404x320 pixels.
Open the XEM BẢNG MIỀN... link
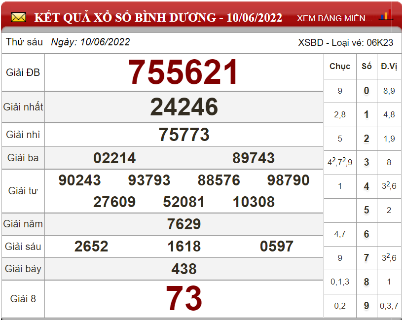click(x=334, y=18)
